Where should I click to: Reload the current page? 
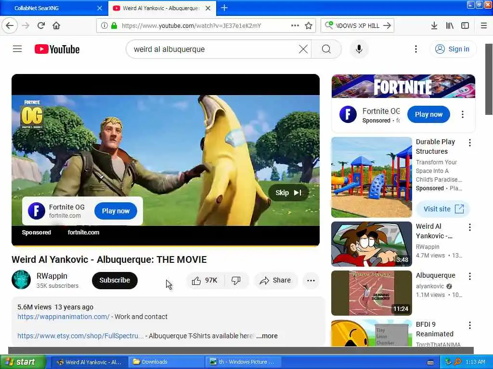[41, 26]
